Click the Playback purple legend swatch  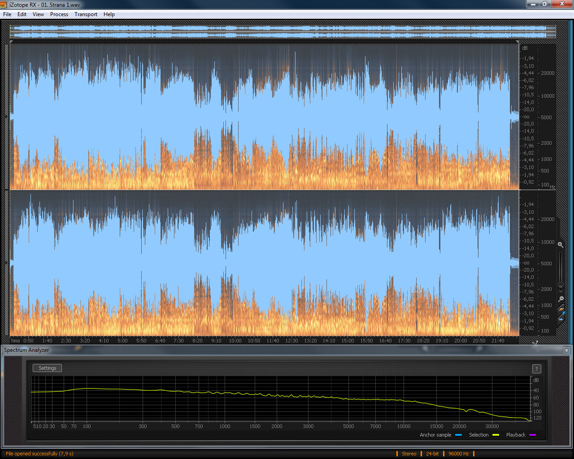(532, 435)
